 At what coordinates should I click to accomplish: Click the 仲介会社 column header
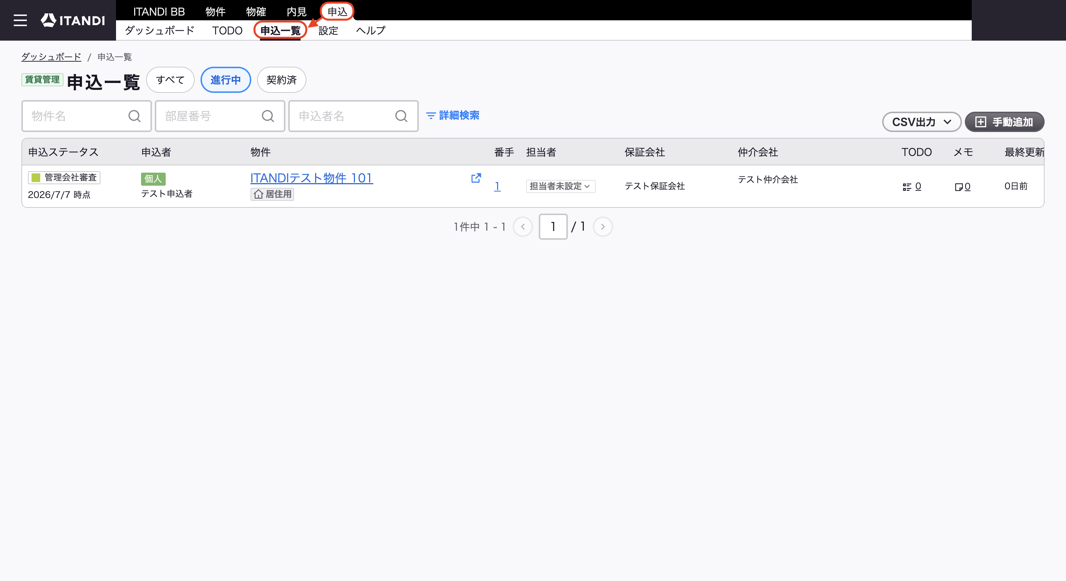(758, 152)
